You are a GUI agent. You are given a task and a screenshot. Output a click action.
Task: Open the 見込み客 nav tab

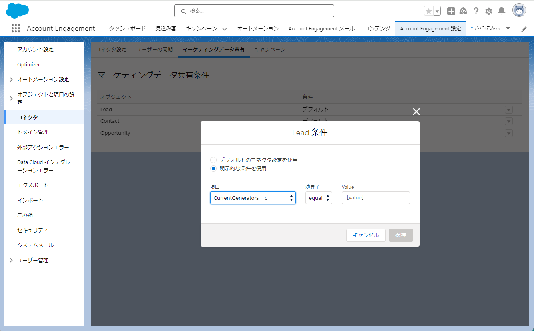[166, 28]
